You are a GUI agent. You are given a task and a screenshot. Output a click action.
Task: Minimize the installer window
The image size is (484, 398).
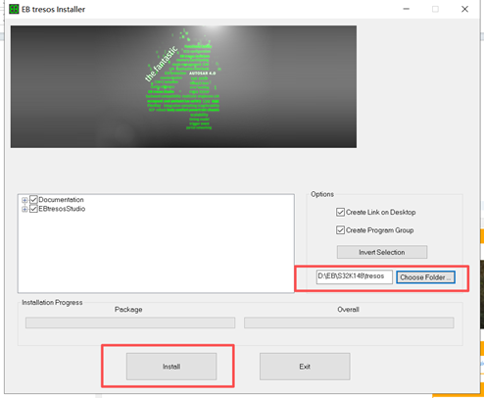407,9
